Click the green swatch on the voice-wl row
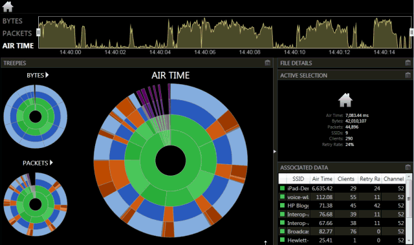Screen dimensions: 414x245 (x=282, y=197)
